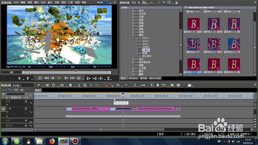Toggle the lock icon in effects panel
This screenshot has width=258, height=145.
tap(176, 3)
